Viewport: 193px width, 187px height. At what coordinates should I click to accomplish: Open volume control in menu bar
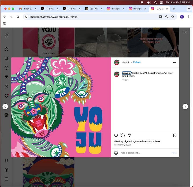tap(149, 2)
